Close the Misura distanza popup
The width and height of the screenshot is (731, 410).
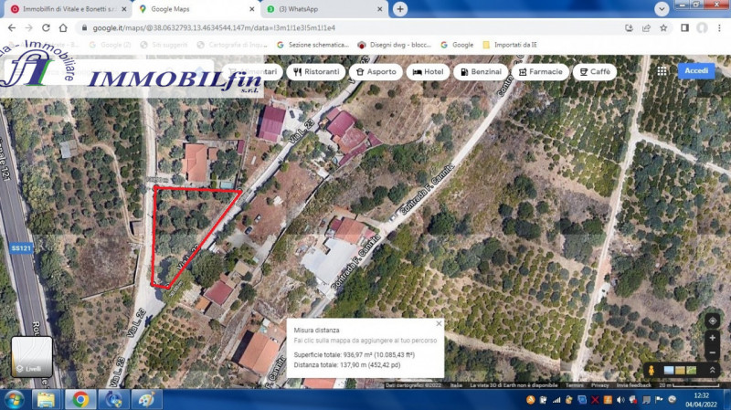439,323
